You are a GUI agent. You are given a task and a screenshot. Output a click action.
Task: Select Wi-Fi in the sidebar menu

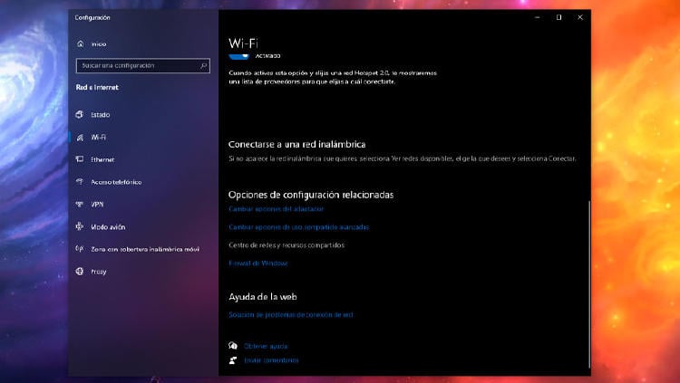click(98, 138)
